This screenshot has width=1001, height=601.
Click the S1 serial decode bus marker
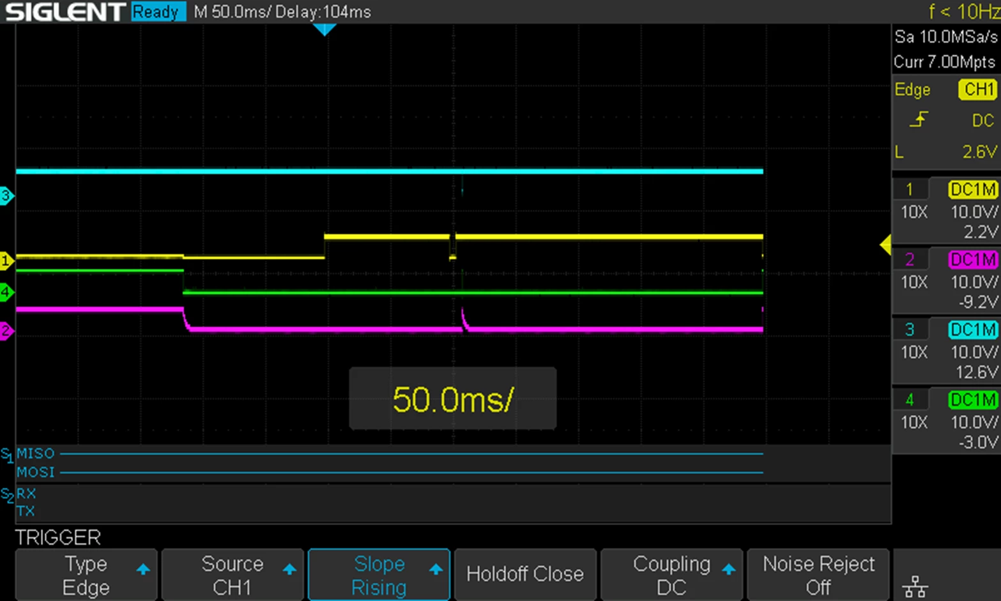(6, 455)
